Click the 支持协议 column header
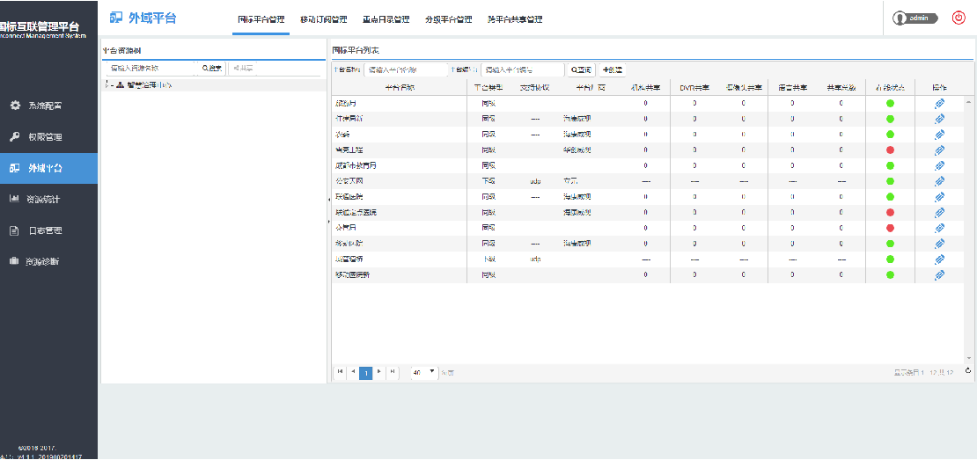 click(x=534, y=88)
